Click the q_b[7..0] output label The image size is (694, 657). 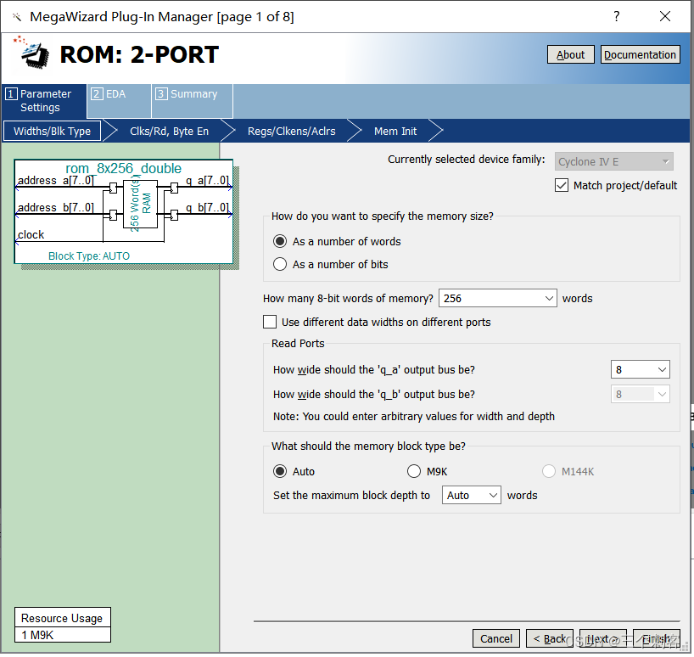(x=207, y=207)
